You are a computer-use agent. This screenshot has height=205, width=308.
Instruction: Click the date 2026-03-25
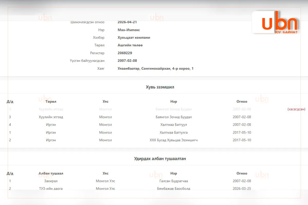242,189
